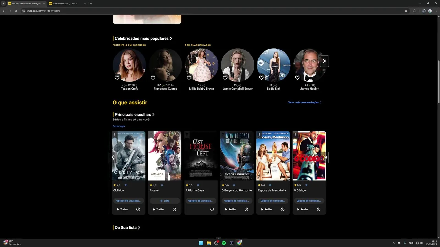
Task: Switch to the IMDb Classificações browser tab
Action: click(x=26, y=3)
